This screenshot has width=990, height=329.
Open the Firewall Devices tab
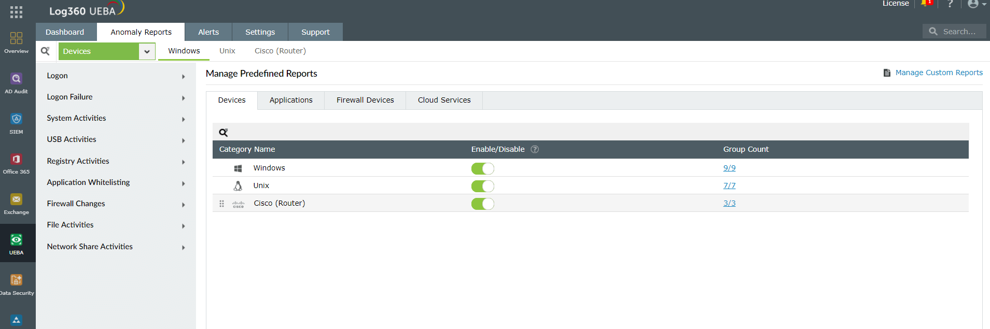coord(365,101)
